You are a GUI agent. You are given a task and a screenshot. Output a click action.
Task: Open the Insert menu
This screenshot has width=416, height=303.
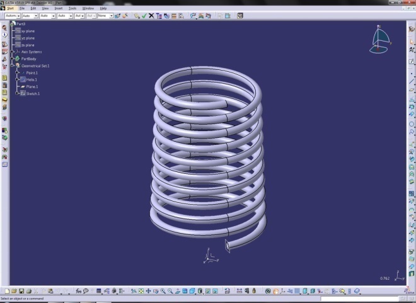tap(58, 8)
